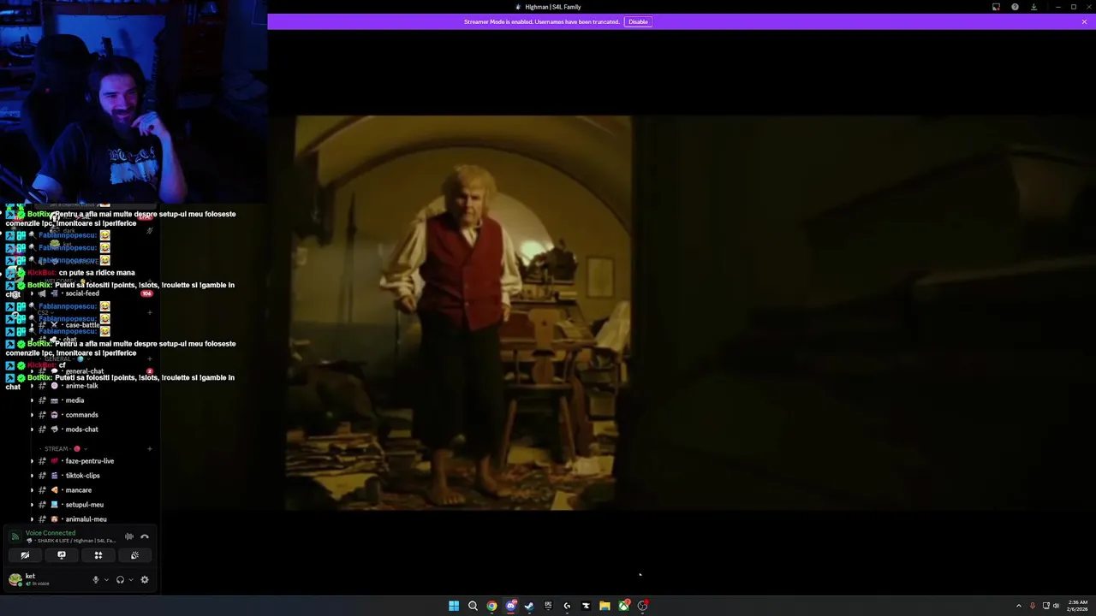
Task: Open the commands channel
Action: pos(92,415)
